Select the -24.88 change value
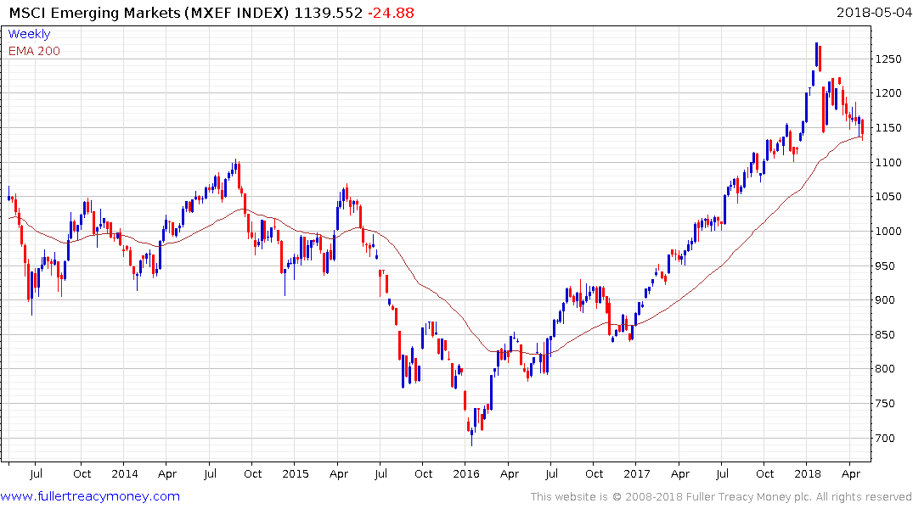 pyautogui.click(x=391, y=13)
